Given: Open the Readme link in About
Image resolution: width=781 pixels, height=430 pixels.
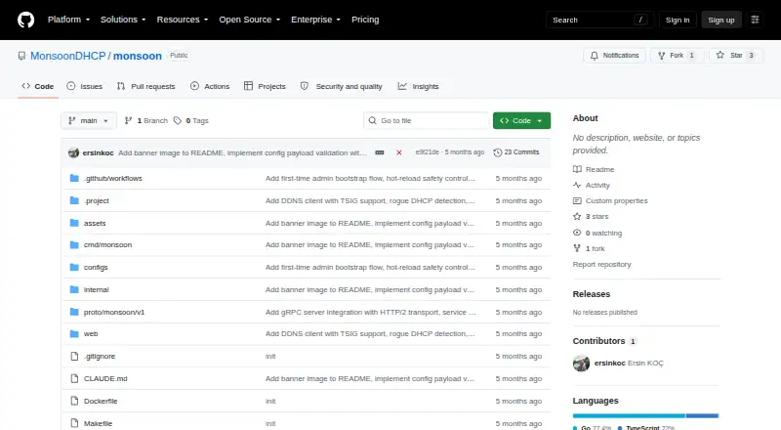Looking at the screenshot, I should pos(594,169).
